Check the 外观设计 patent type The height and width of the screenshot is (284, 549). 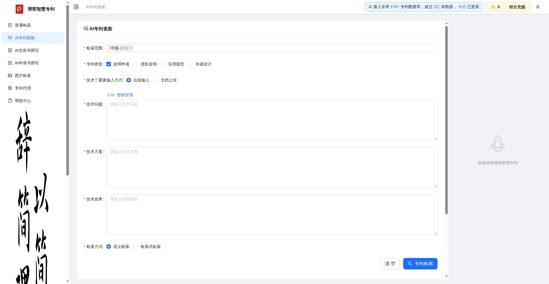point(191,64)
